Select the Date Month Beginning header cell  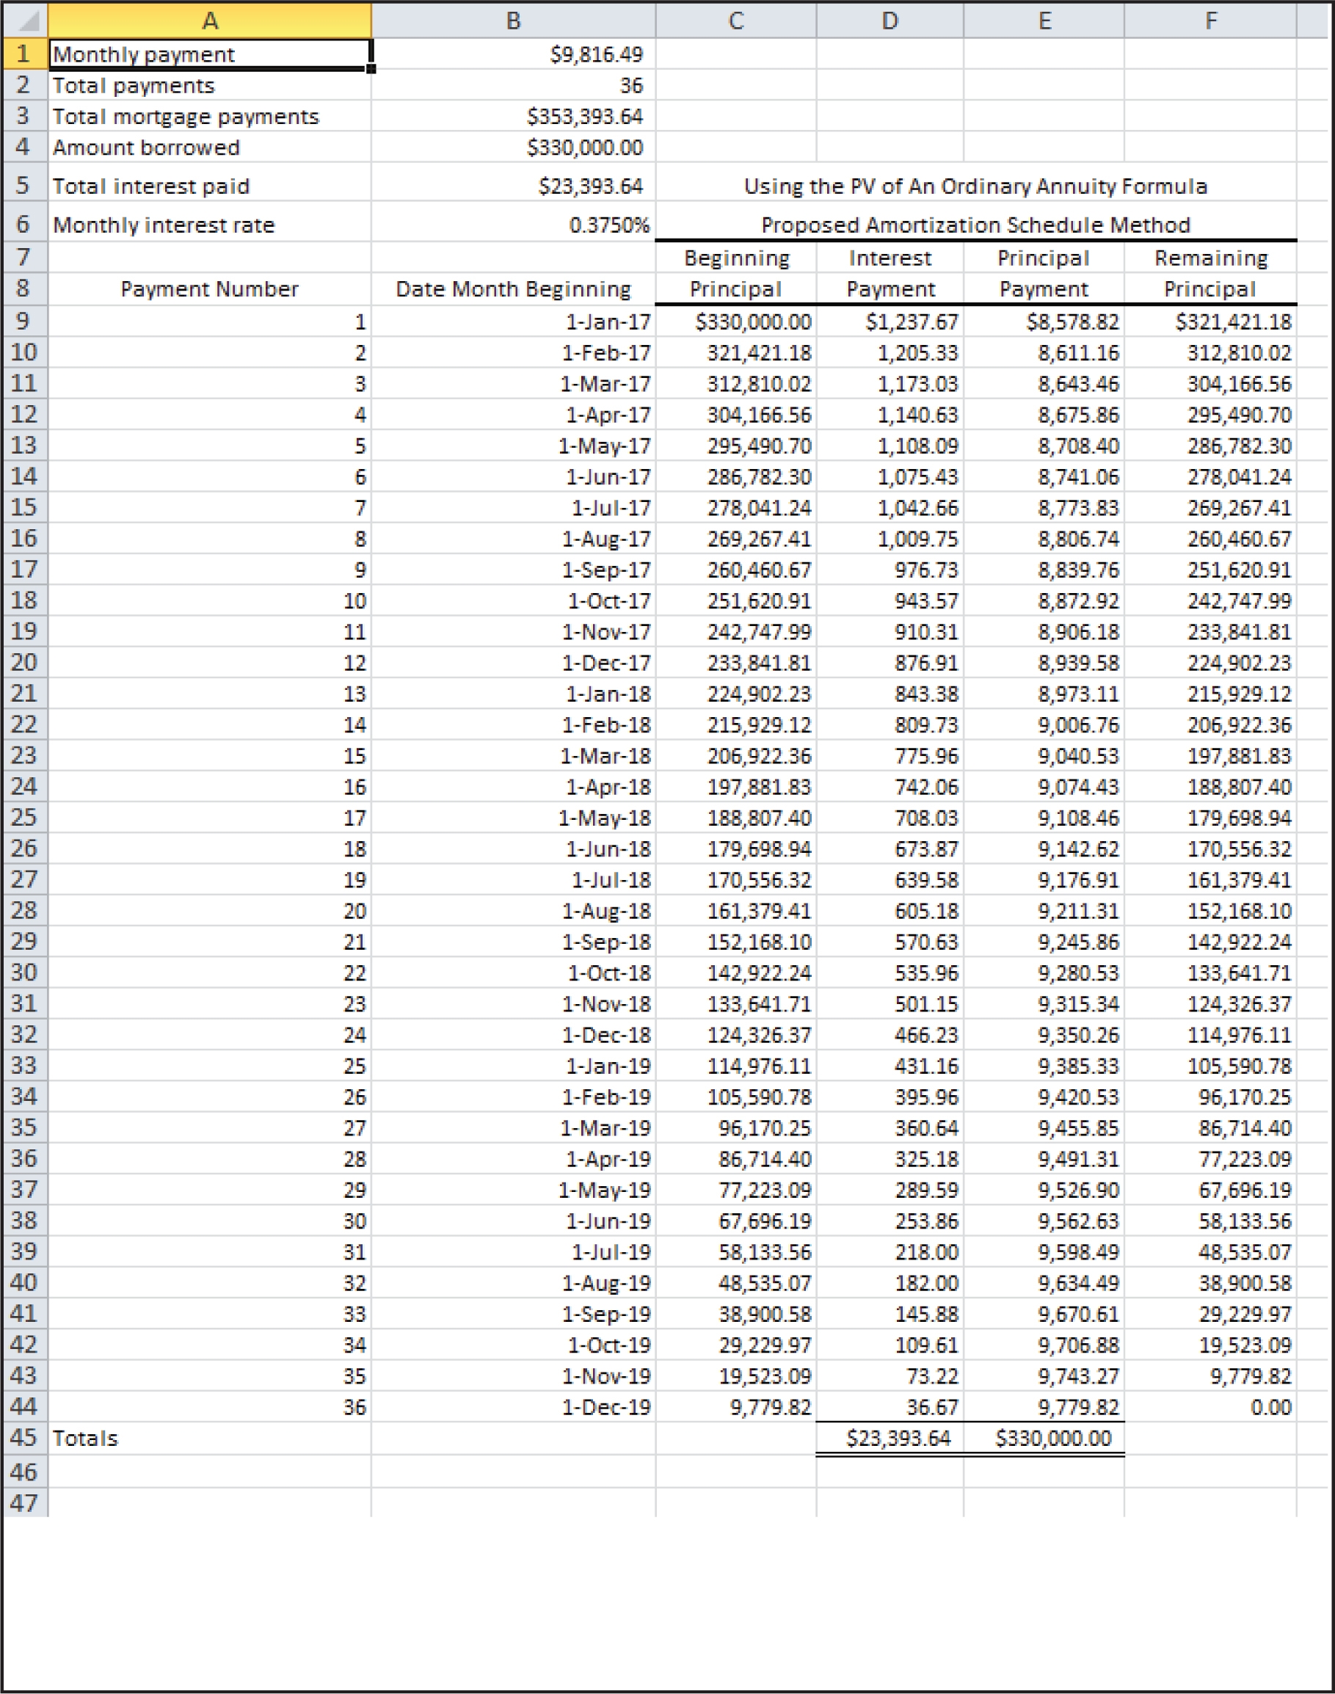point(513,289)
